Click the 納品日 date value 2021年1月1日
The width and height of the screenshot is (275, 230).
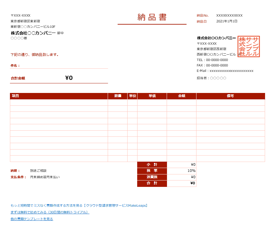[227, 21]
